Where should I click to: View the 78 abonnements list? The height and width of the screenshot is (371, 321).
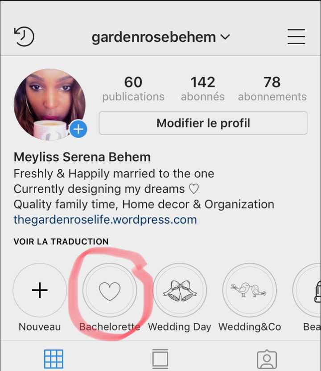coord(272,88)
